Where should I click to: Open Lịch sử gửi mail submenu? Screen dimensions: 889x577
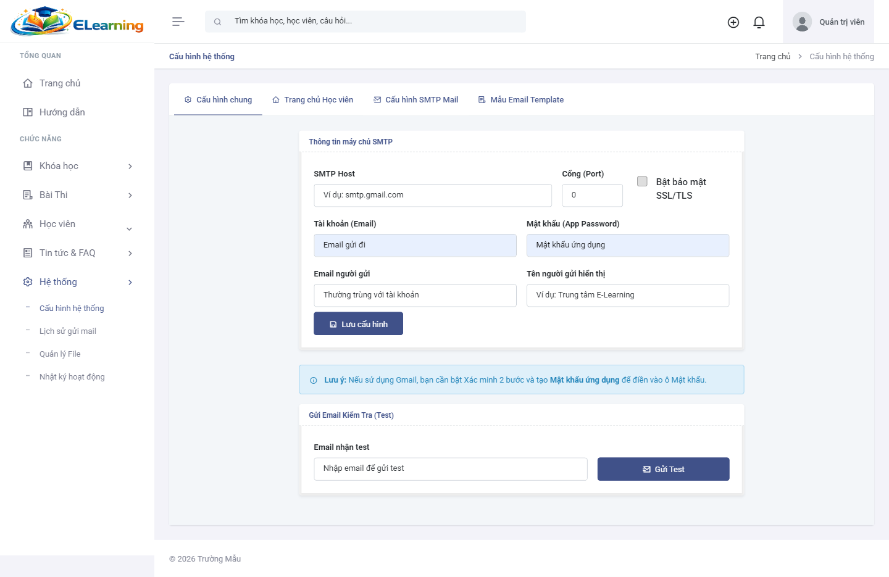68,331
